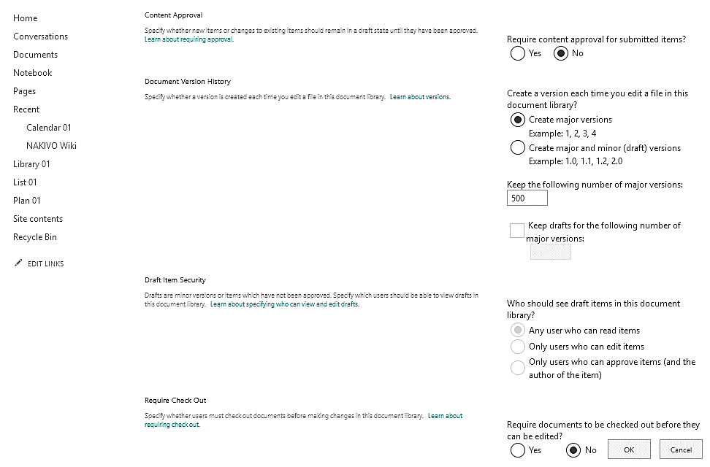Click the Cancel button
This screenshot has width=710, height=467.
(x=681, y=449)
